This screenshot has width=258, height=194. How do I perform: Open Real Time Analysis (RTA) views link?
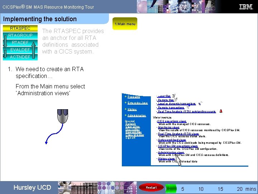click(178, 134)
